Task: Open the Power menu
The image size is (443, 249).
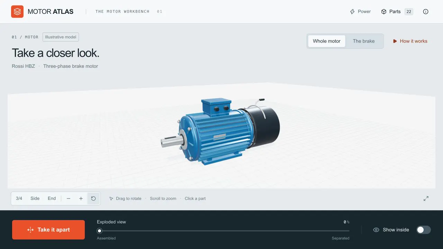Action: coord(360,11)
